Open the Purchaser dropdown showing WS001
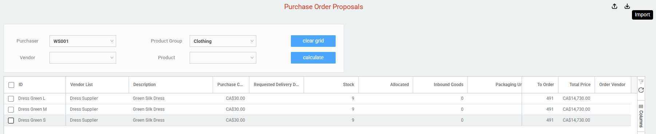656x134 pixels. click(x=83, y=41)
